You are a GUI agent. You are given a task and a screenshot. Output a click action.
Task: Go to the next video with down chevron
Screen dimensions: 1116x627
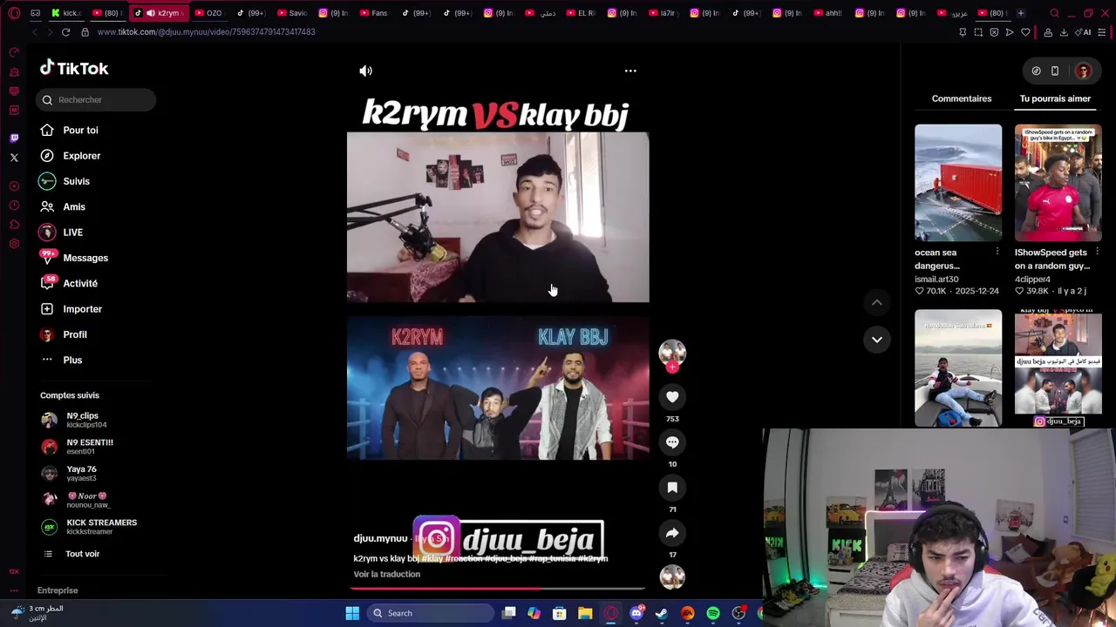click(x=877, y=340)
